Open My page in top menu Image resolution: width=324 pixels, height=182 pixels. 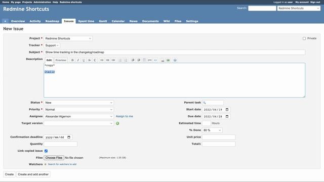coord(16,2)
